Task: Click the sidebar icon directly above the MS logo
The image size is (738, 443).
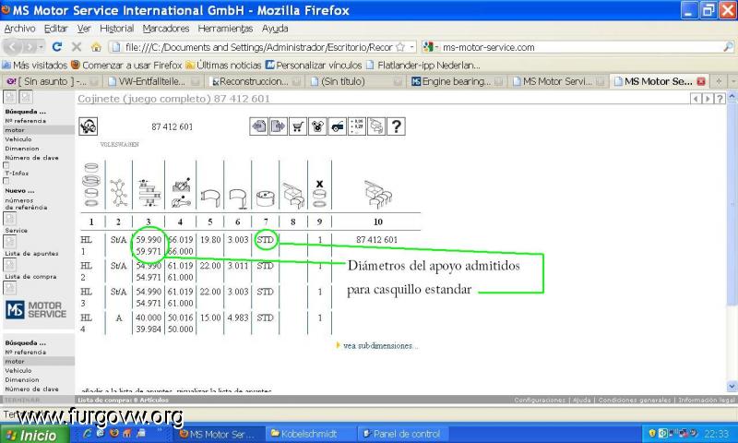Action: click(x=10, y=288)
